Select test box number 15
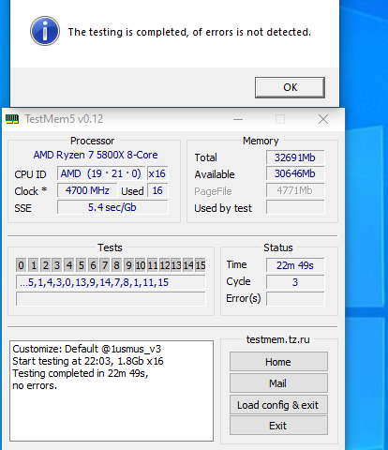 201,265
